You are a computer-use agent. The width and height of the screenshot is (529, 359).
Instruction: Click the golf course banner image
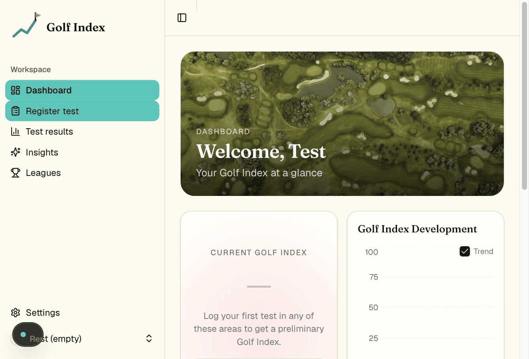click(342, 123)
